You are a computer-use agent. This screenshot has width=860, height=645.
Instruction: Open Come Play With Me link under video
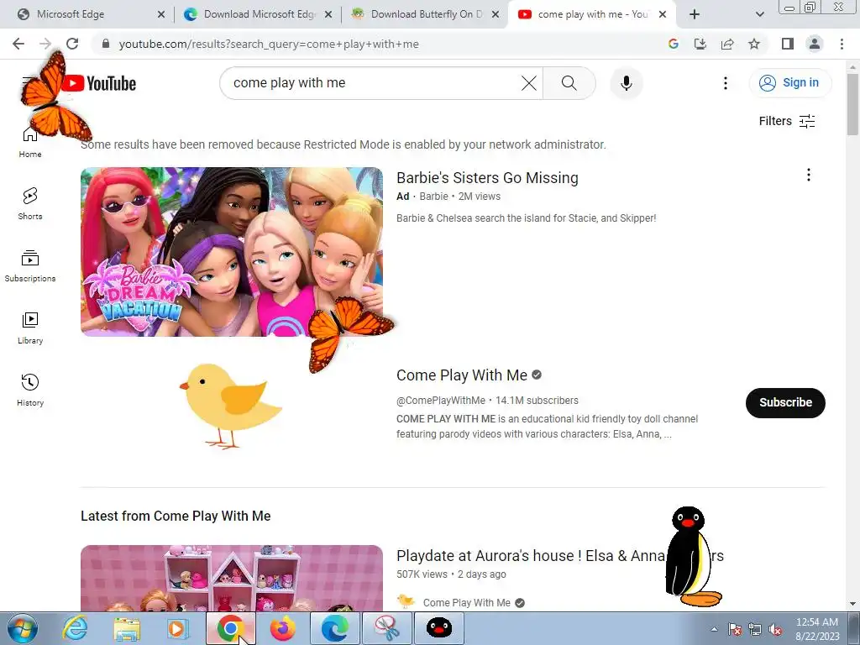[x=466, y=602]
